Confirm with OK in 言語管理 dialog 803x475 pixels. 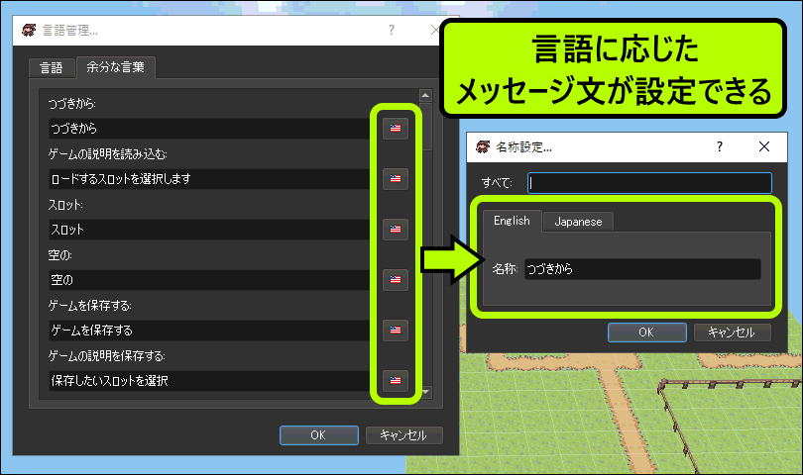pos(318,435)
